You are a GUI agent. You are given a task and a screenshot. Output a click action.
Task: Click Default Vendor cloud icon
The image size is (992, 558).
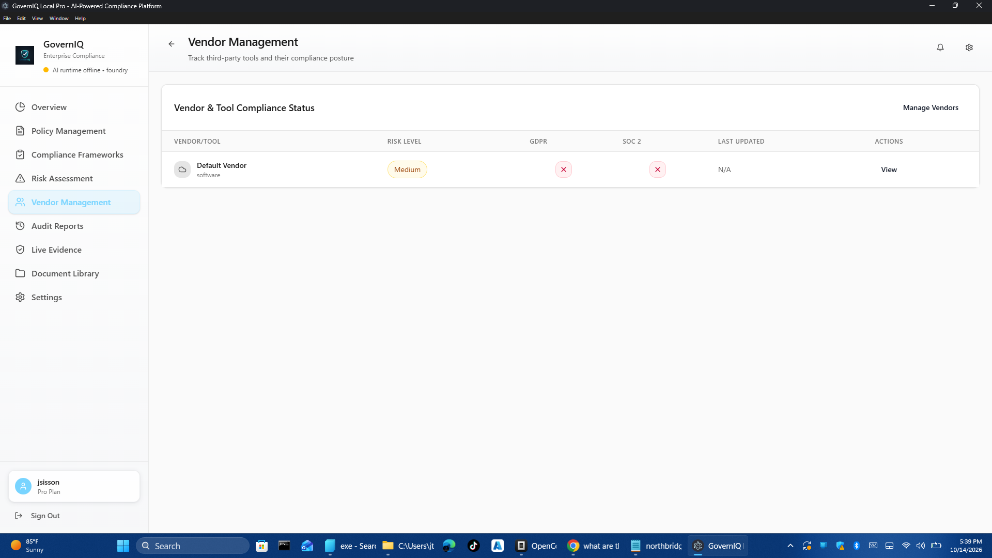[182, 169]
